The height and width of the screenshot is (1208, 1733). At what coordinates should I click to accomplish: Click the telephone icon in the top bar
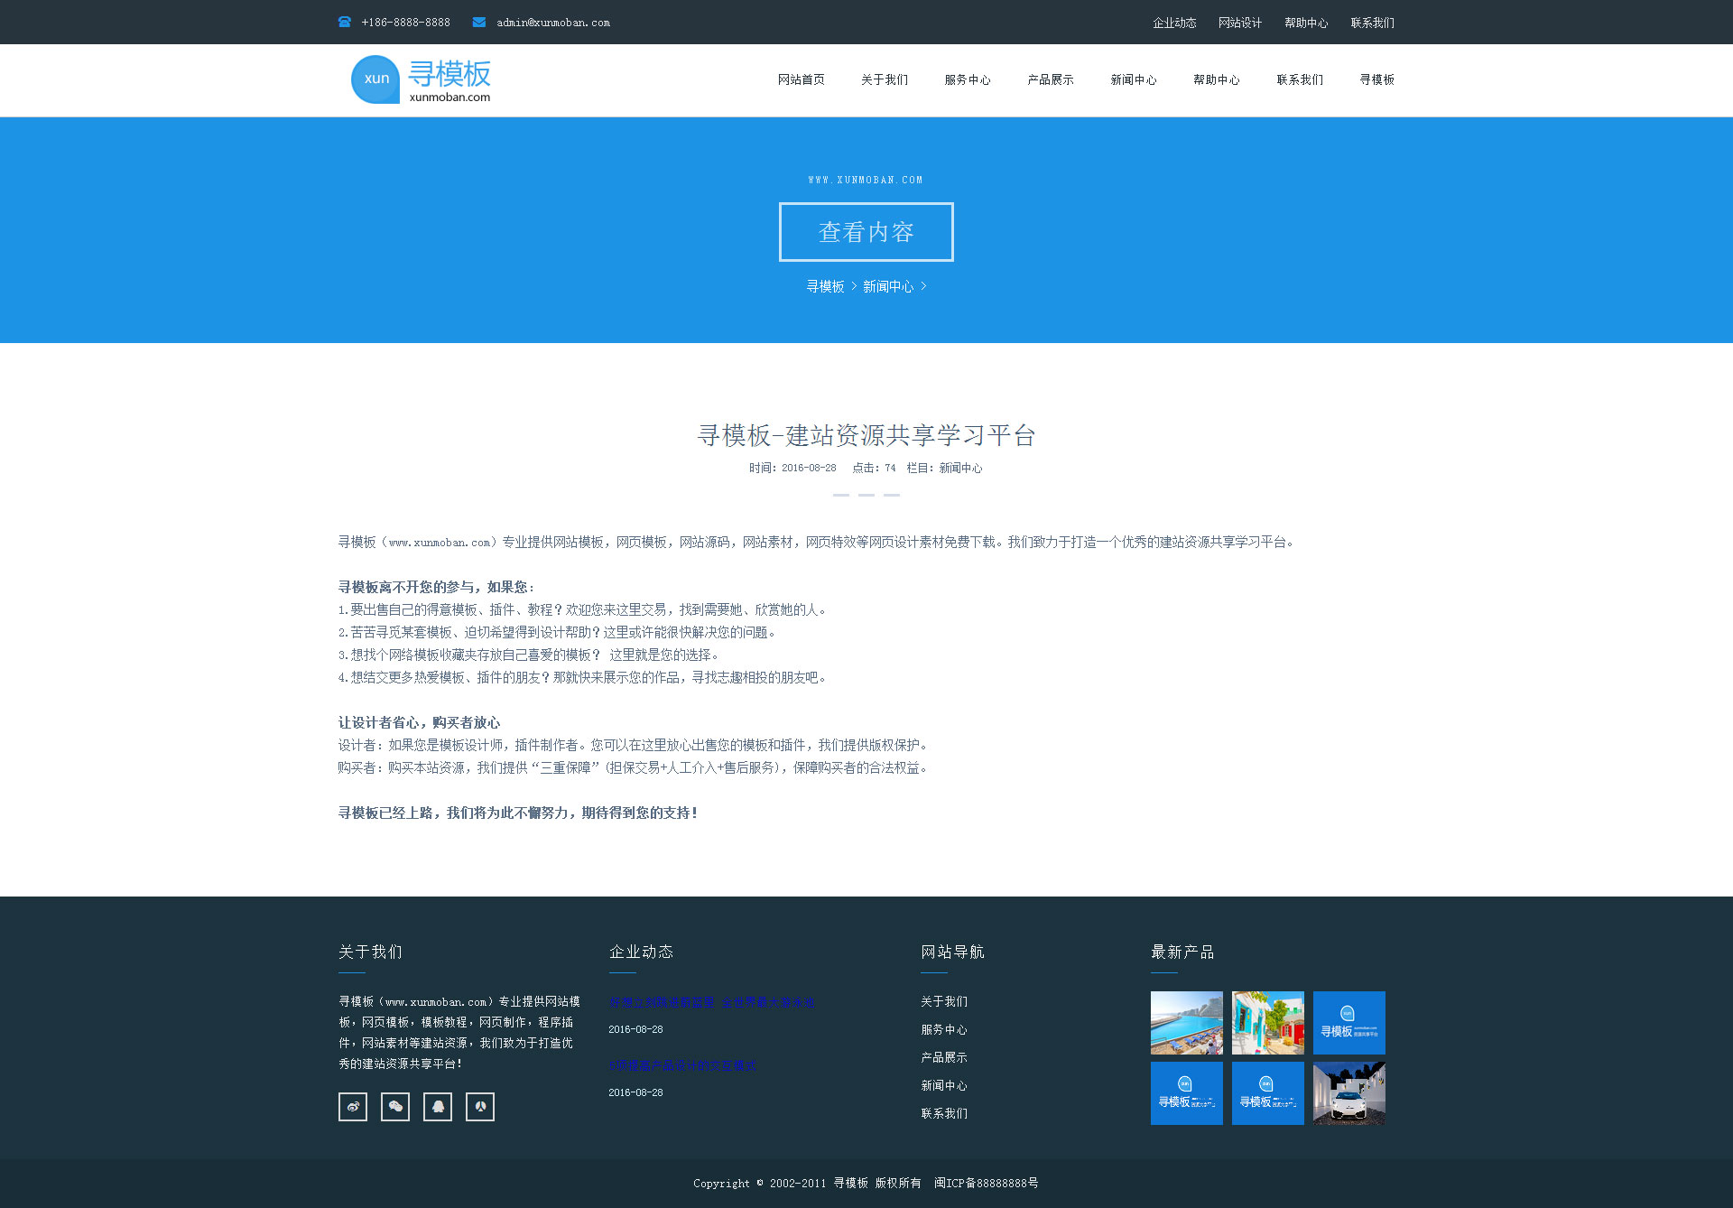[345, 22]
